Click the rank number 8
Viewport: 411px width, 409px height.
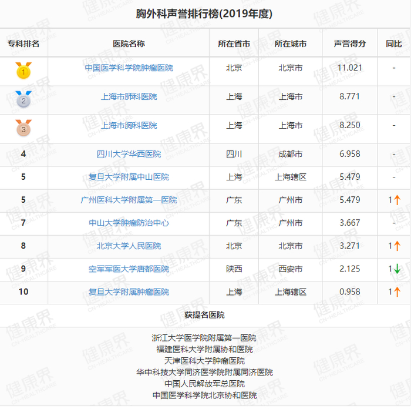click(x=23, y=246)
